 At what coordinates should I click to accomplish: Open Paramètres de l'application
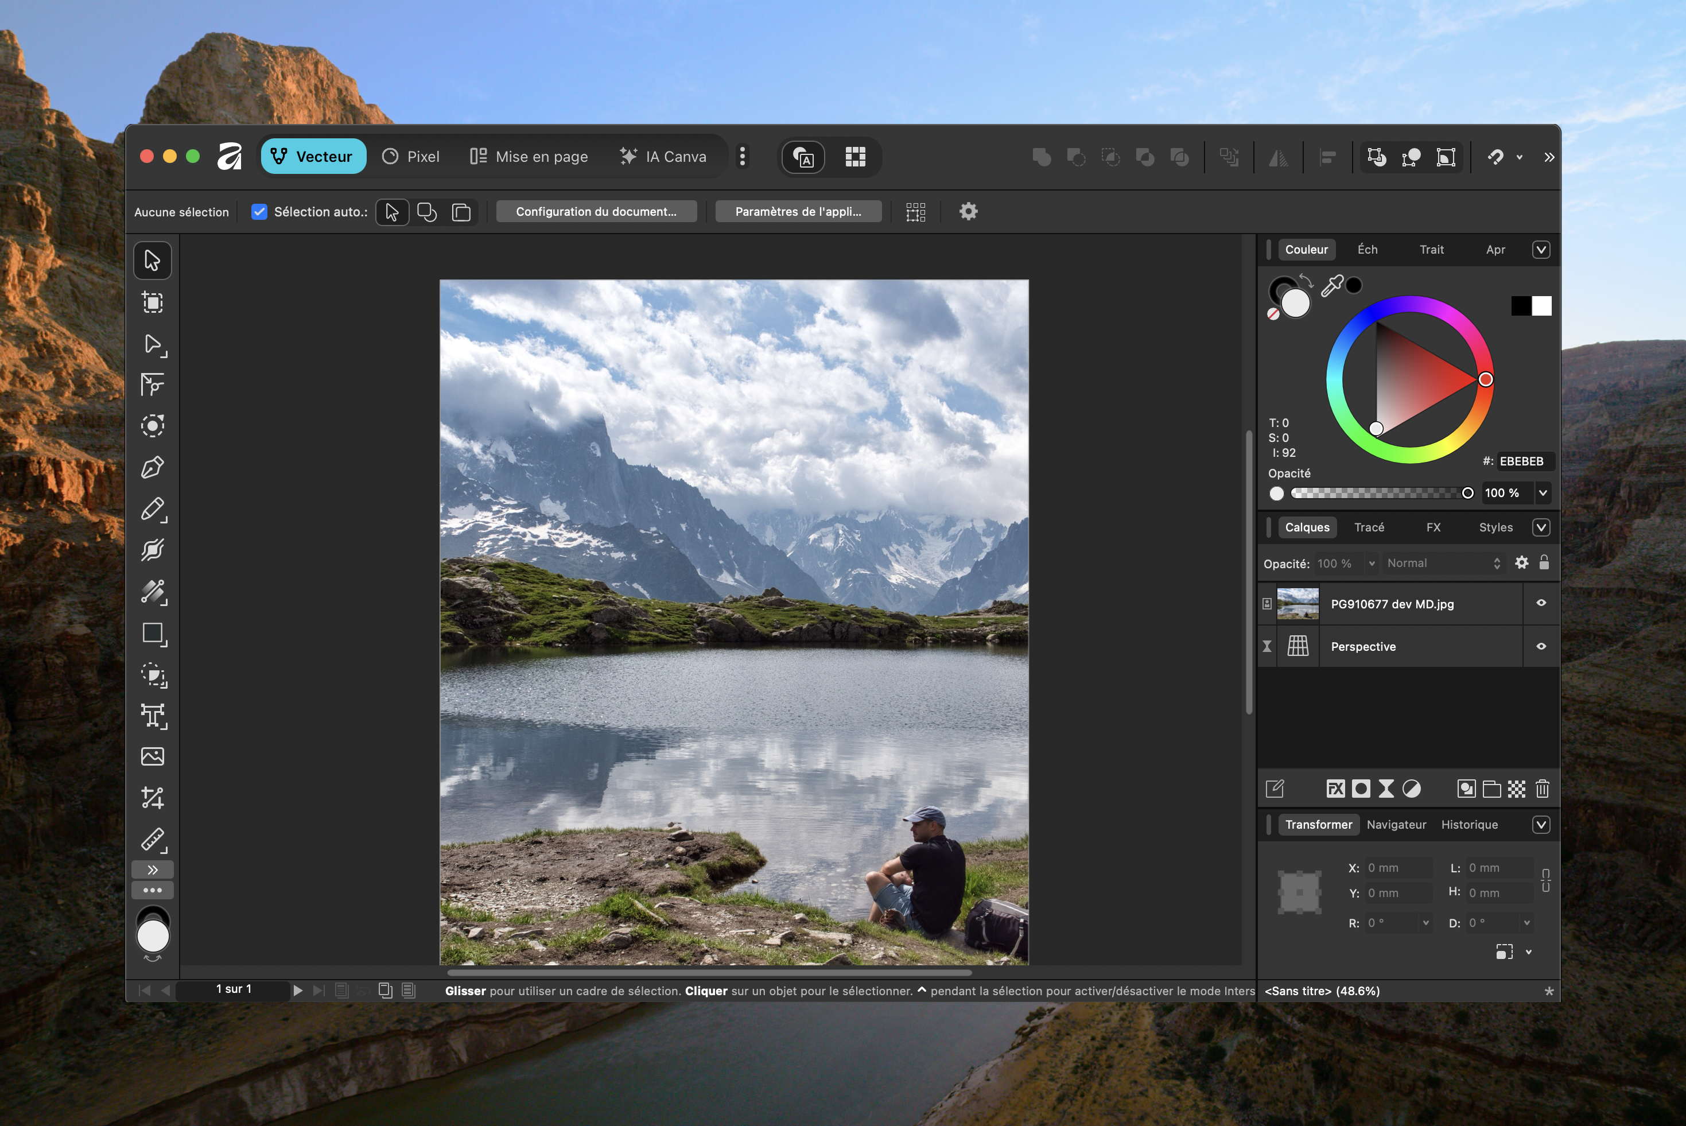coord(798,211)
